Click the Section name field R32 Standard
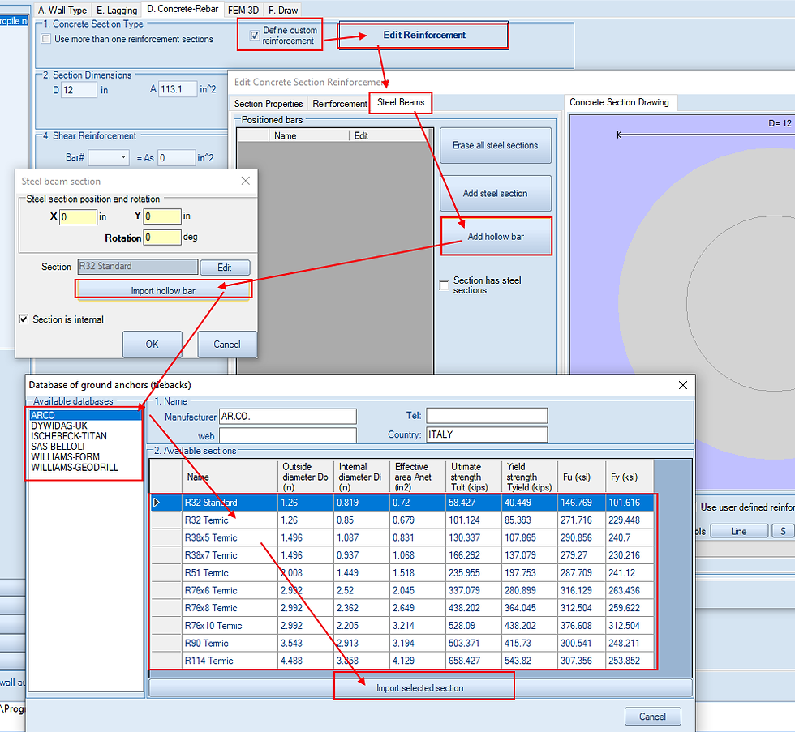Screen dimensions: 795x732 (x=137, y=267)
